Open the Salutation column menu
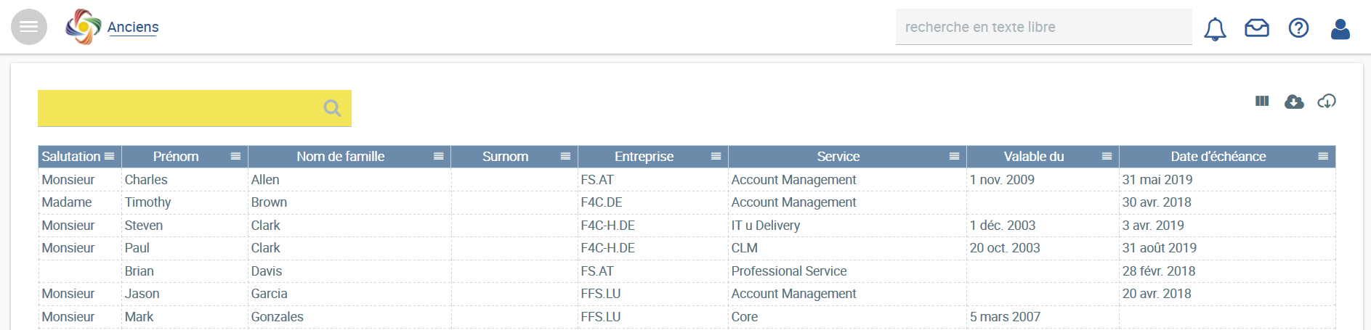This screenshot has width=1371, height=330. pos(109,156)
